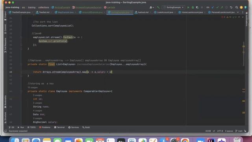The height and width of the screenshot is (142, 252).
Task: Open the Terminal tool window
Action: pos(59,127)
